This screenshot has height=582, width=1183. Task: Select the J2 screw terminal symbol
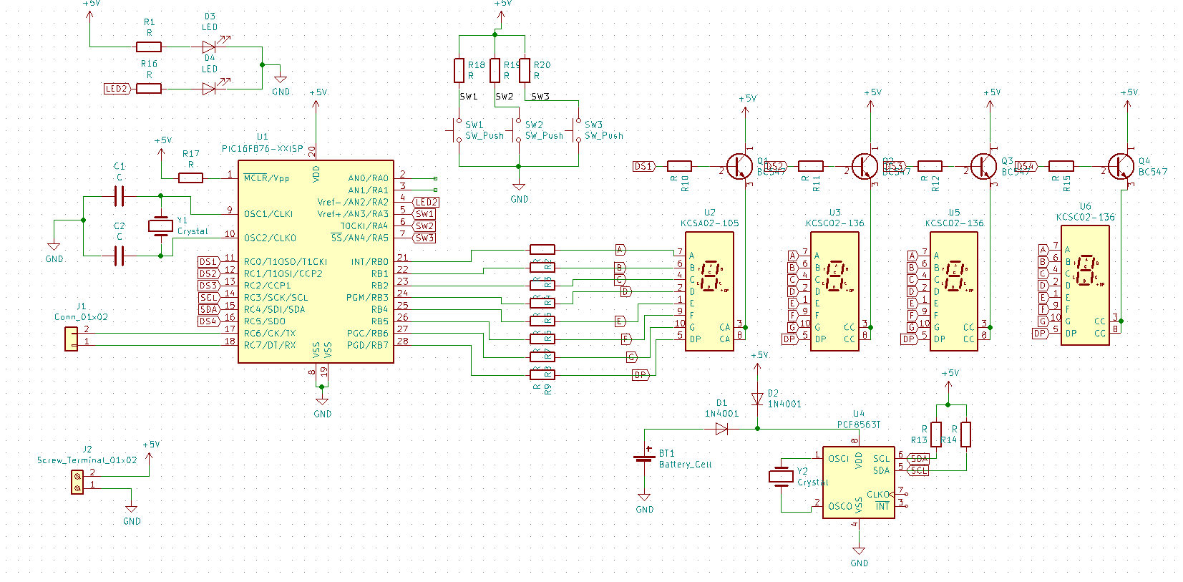(x=77, y=482)
